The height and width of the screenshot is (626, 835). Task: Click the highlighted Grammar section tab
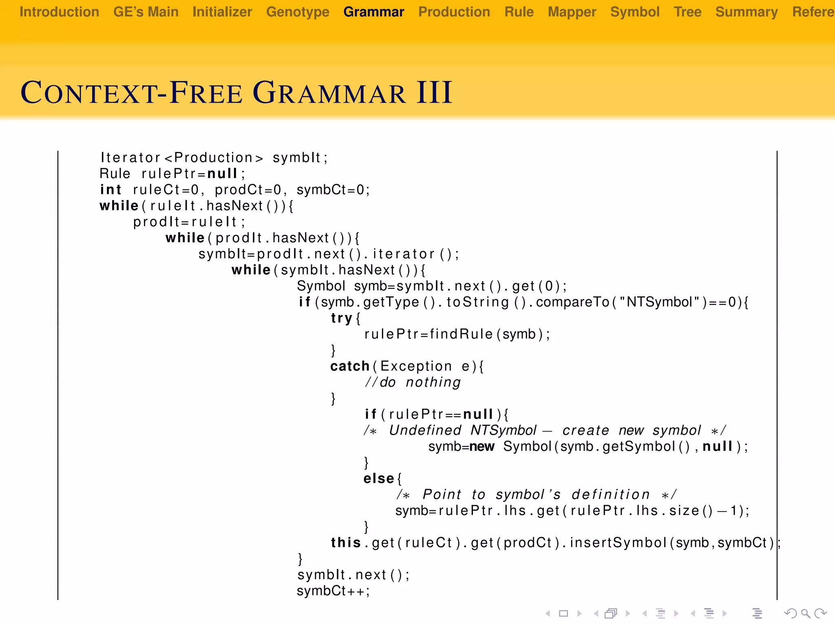pos(373,12)
